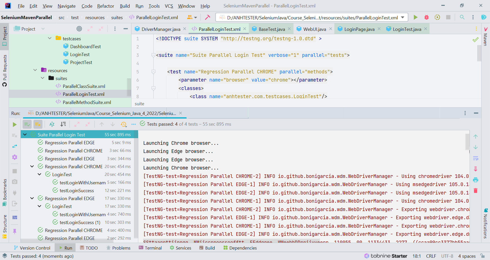
Task: Click CRLF line separator in status bar
Action: click(431, 256)
